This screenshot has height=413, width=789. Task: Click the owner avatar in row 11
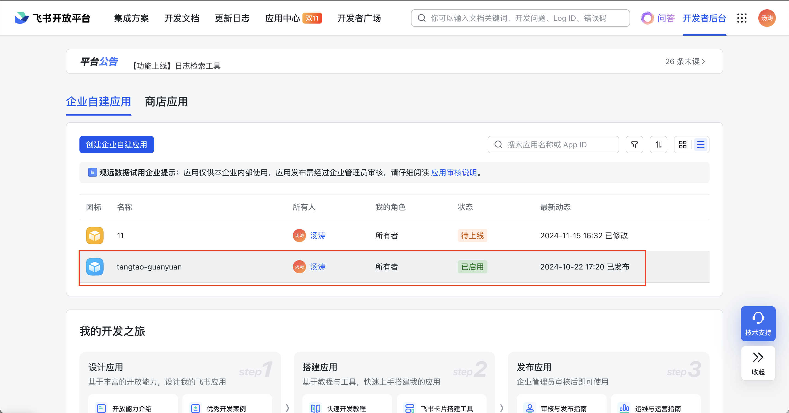(299, 236)
